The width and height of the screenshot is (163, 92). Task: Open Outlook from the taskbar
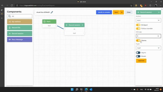coord(91,89)
